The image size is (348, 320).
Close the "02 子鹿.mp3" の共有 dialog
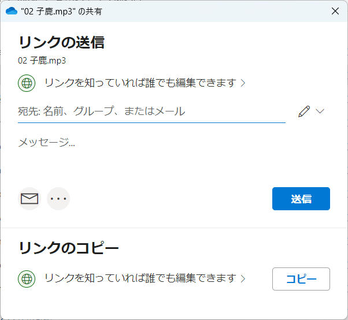(x=335, y=11)
